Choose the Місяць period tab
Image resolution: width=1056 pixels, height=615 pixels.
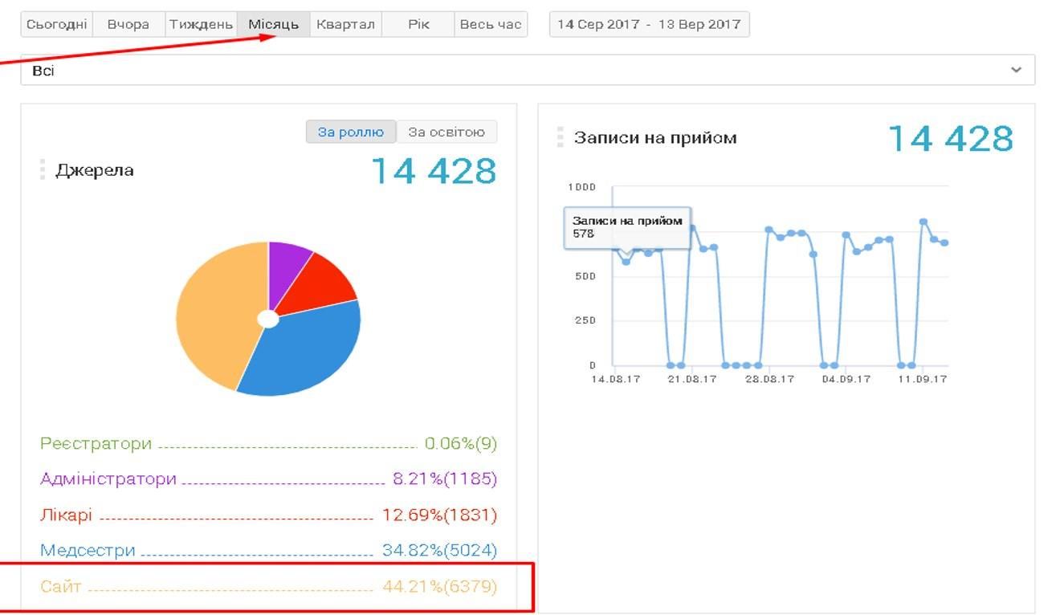[273, 24]
